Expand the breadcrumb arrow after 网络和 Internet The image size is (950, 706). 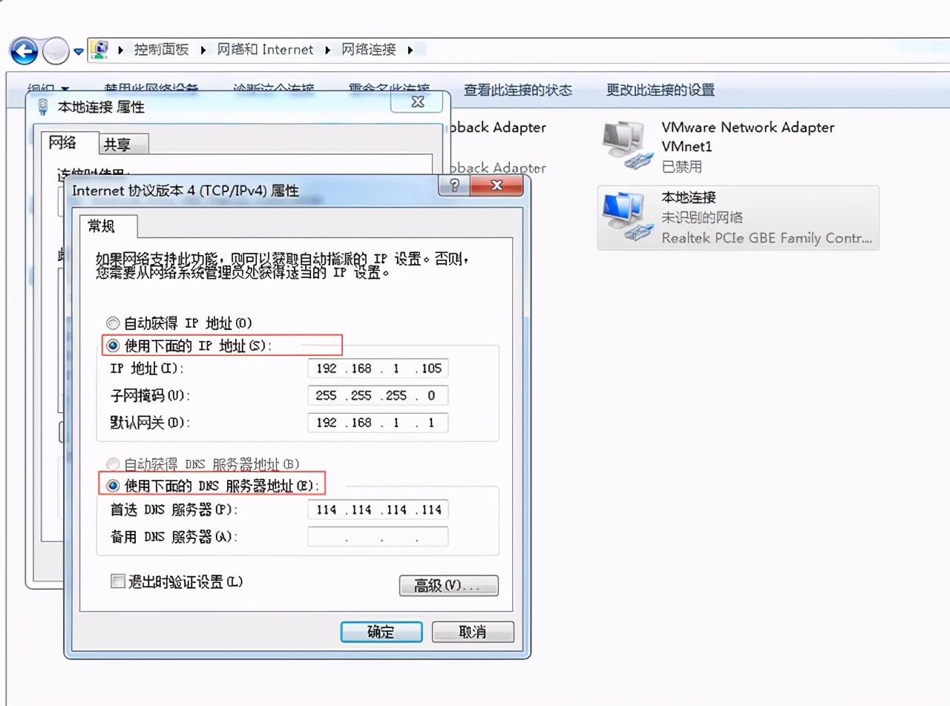327,49
